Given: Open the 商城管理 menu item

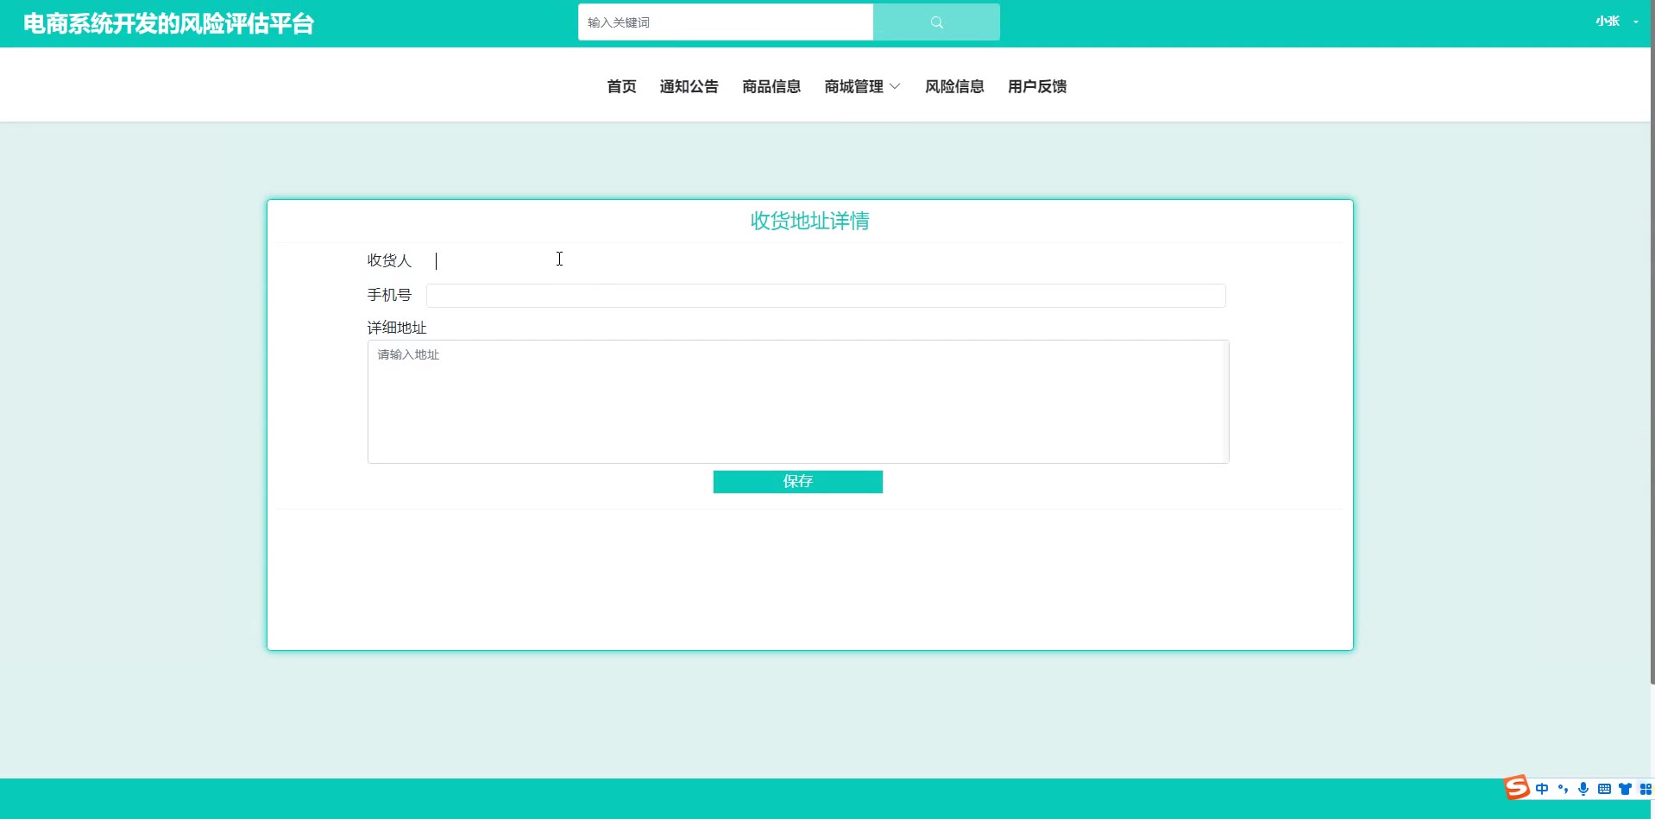Looking at the screenshot, I should pos(853,86).
